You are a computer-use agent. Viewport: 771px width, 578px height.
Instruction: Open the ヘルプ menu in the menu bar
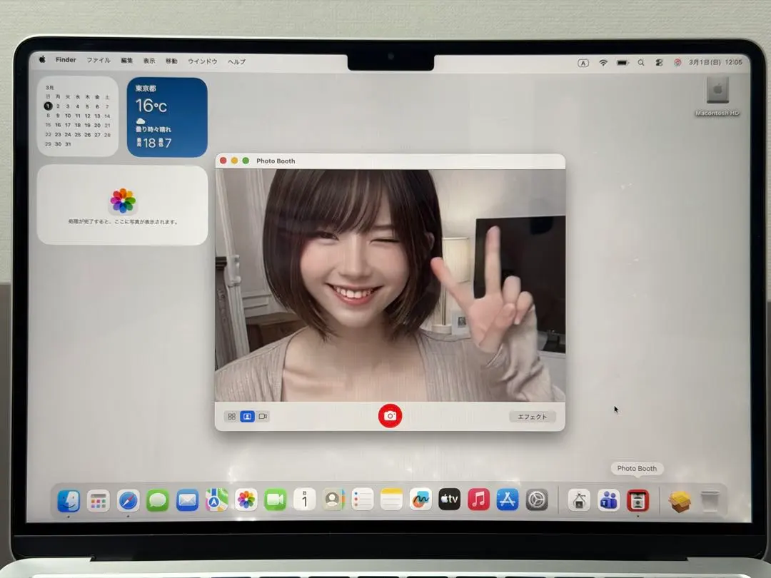coord(236,61)
